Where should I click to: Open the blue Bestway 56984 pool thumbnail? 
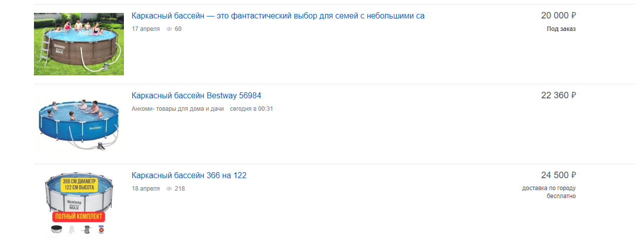[x=79, y=124]
